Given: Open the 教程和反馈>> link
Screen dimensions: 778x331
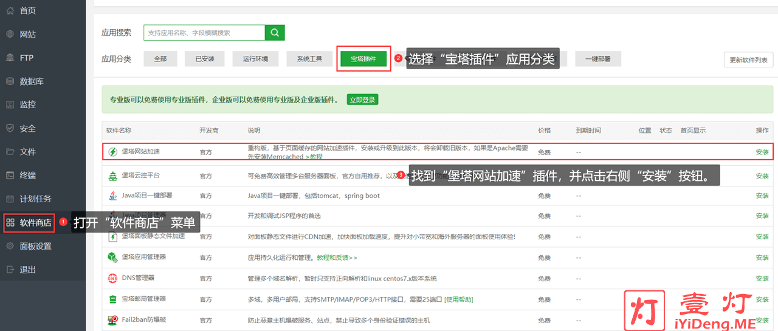Looking at the screenshot, I should [337, 258].
